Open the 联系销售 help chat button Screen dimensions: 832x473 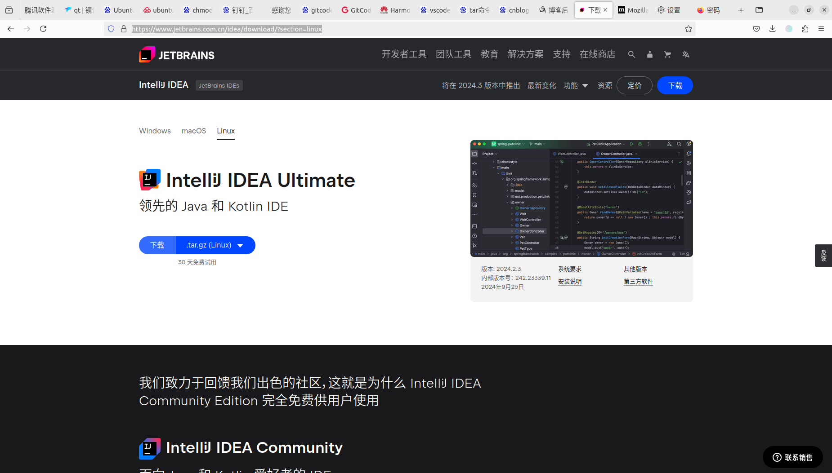pyautogui.click(x=792, y=457)
